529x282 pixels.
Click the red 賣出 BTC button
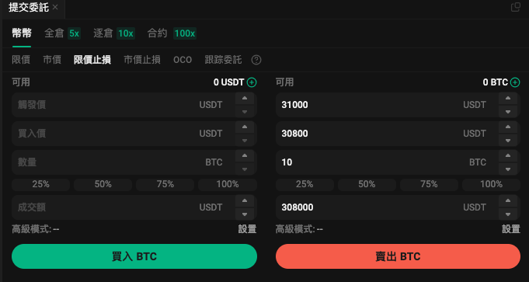pos(398,256)
